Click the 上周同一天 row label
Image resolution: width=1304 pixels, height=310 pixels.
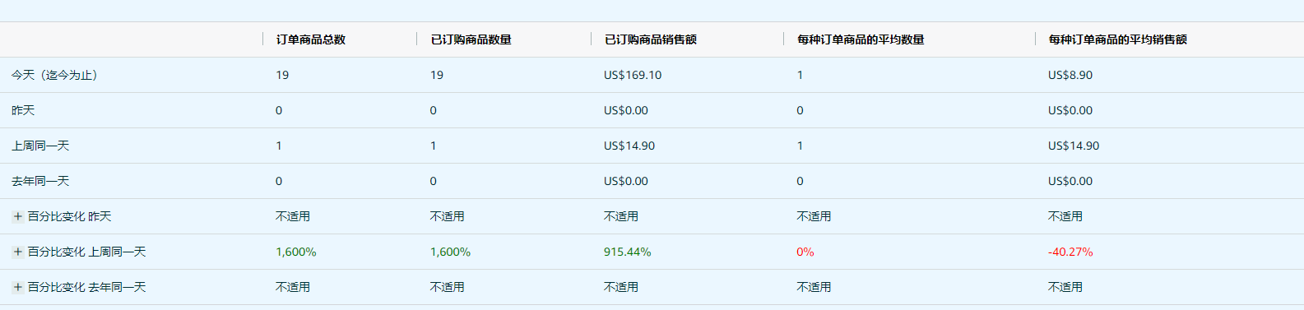[x=40, y=146]
